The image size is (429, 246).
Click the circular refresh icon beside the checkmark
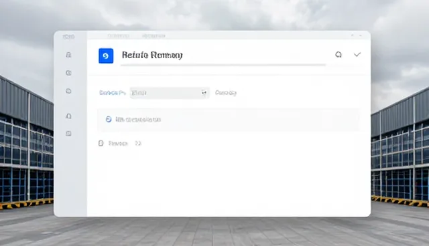(339, 55)
